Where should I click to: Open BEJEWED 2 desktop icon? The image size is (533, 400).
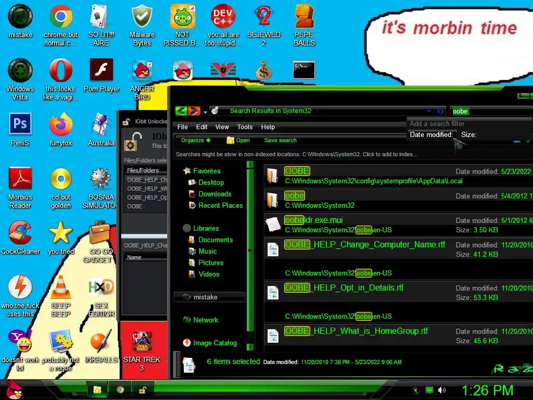click(264, 26)
